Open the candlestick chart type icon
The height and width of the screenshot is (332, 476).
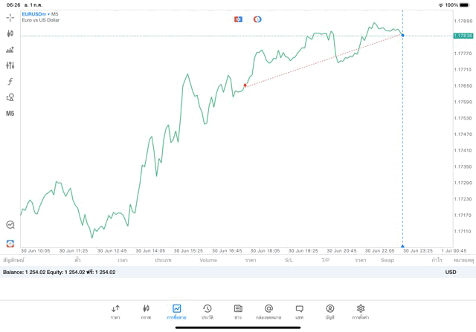[x=10, y=33]
